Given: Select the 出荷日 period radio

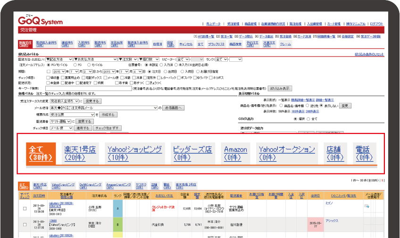Looking at the screenshot, I should tap(165, 72).
